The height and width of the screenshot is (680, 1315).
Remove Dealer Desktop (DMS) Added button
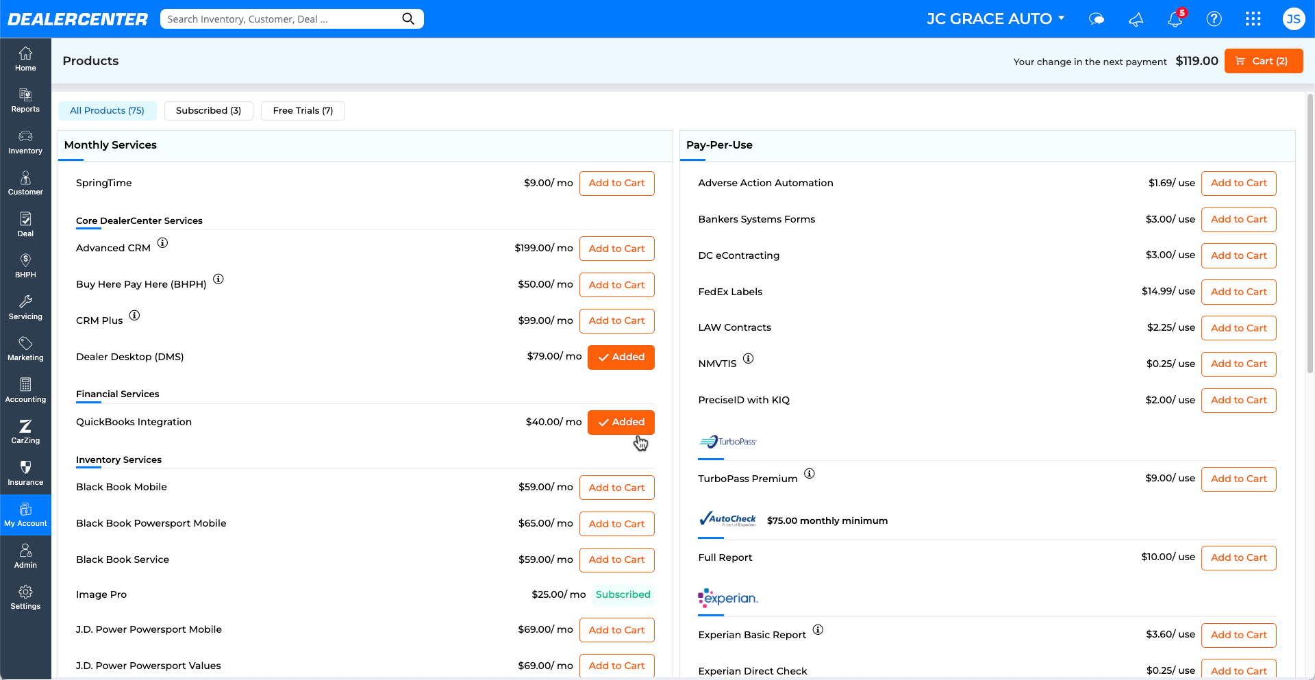click(x=621, y=357)
